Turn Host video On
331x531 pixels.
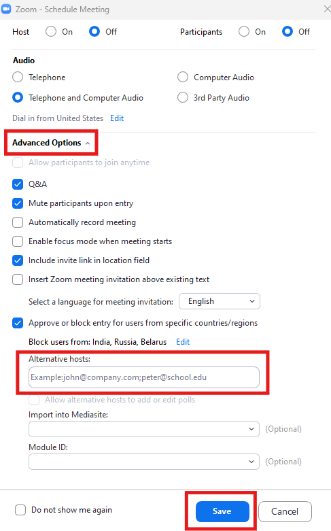tap(51, 31)
